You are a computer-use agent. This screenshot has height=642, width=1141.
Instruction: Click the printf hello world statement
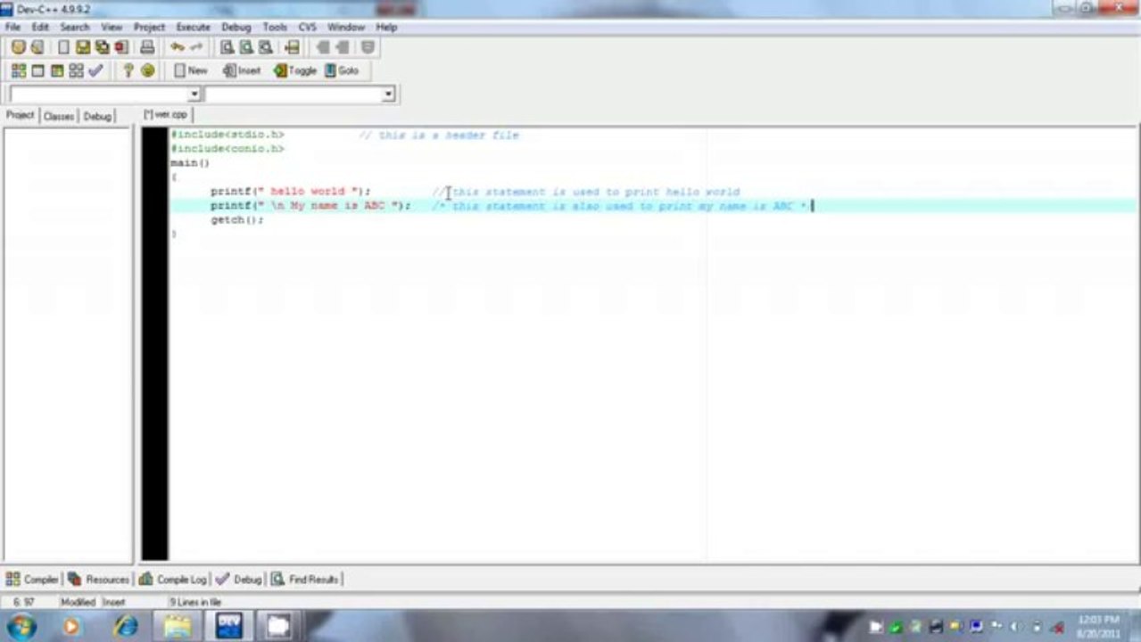tap(290, 192)
